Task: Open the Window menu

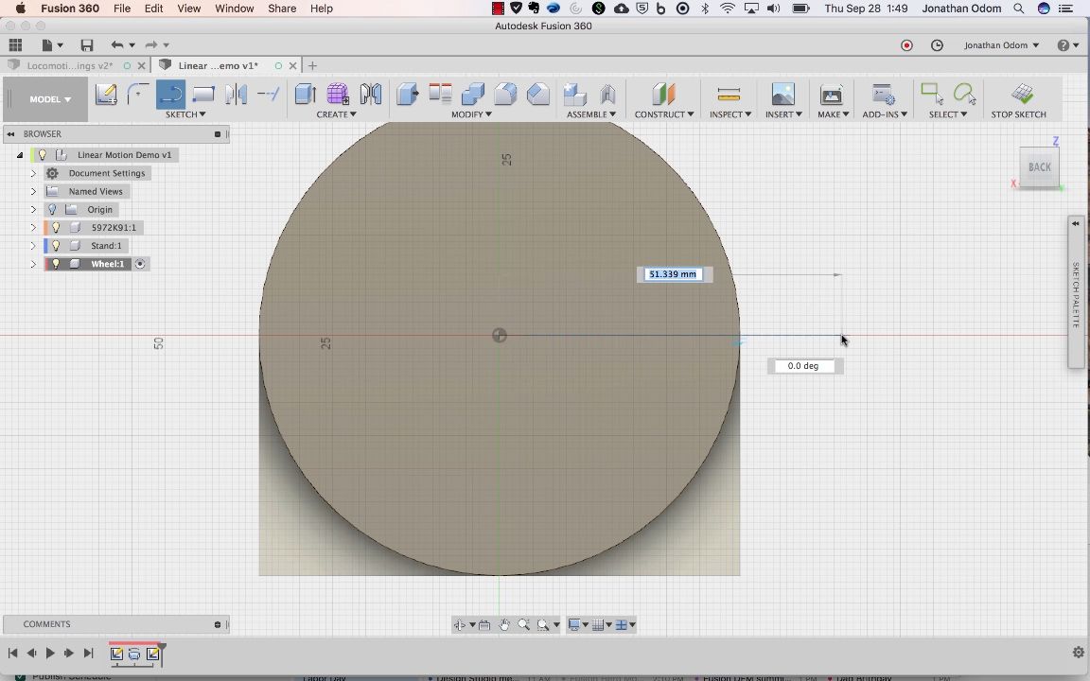Action: point(234,9)
